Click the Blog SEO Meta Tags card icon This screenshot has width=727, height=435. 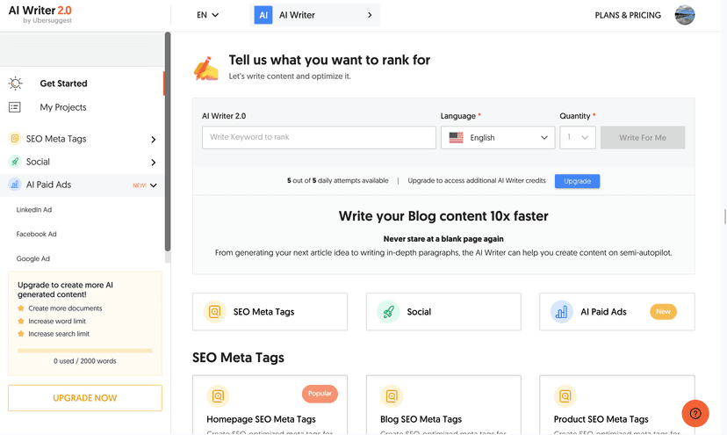coord(392,396)
